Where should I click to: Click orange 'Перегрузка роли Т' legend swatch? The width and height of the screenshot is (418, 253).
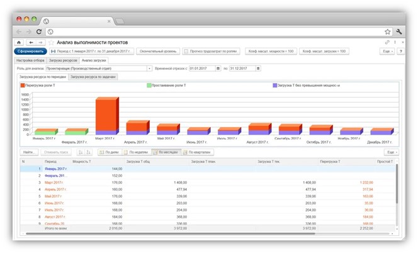[23, 85]
